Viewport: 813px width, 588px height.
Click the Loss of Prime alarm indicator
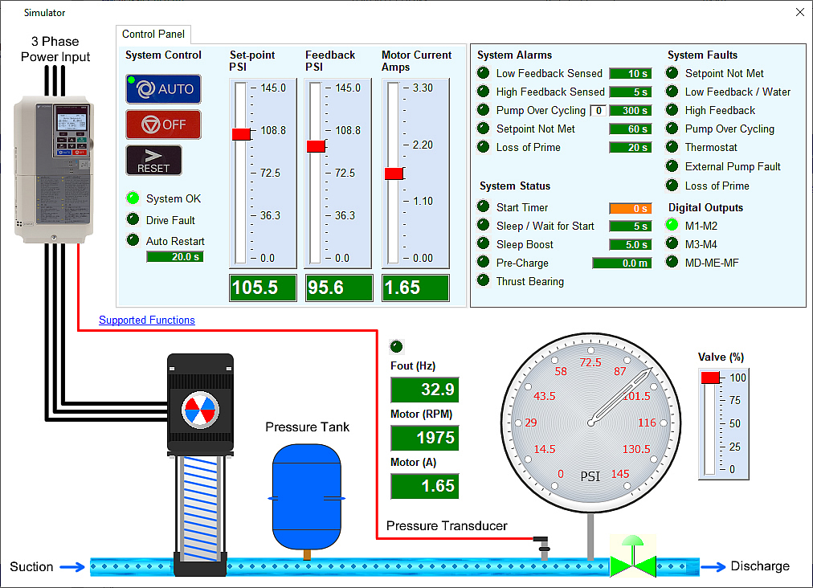(483, 147)
